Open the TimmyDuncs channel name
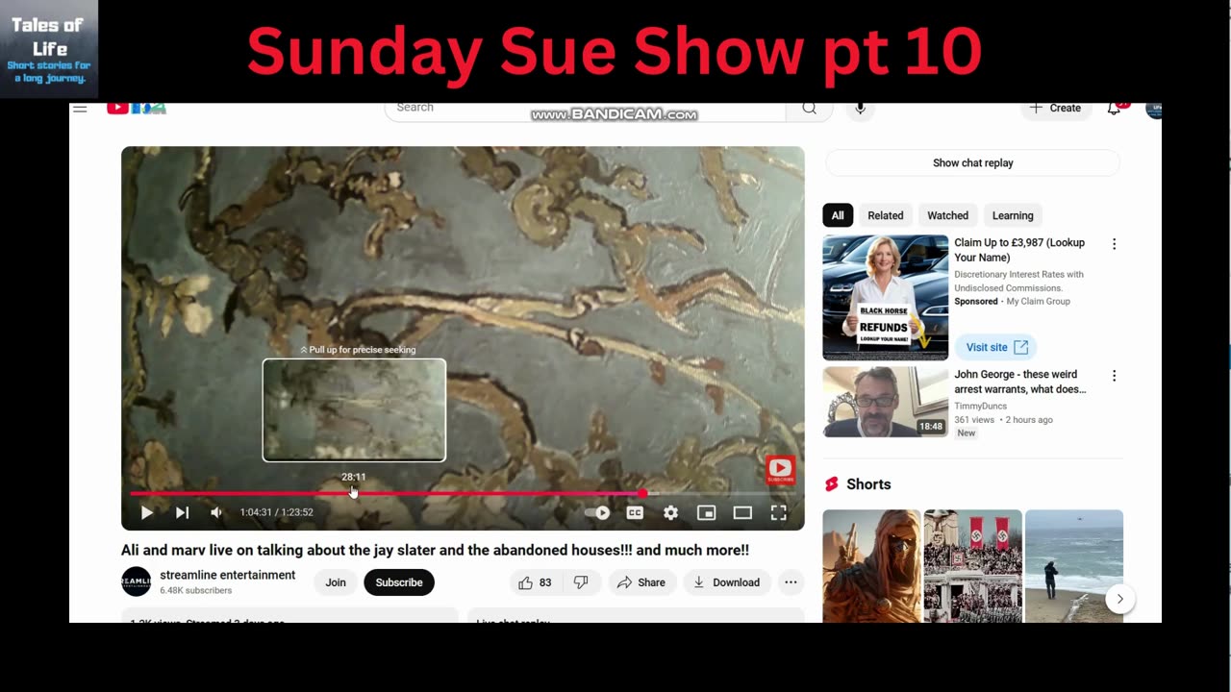 [981, 407]
